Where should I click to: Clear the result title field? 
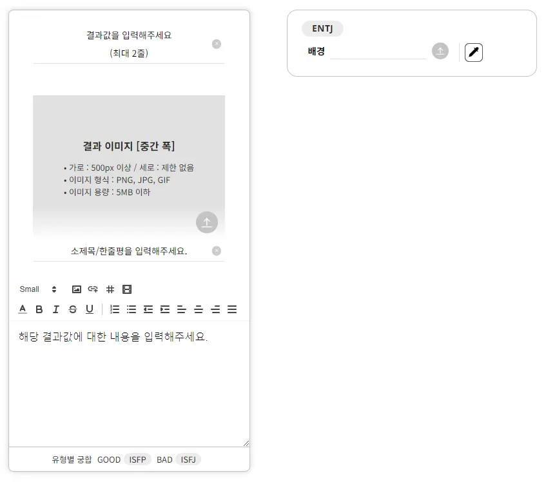[x=217, y=44]
